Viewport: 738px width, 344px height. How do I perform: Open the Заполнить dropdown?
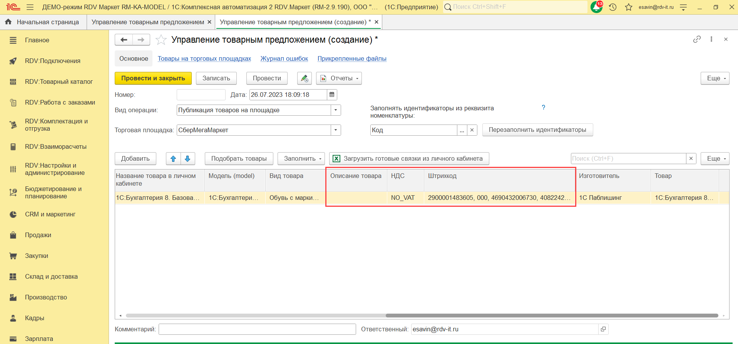coord(301,158)
